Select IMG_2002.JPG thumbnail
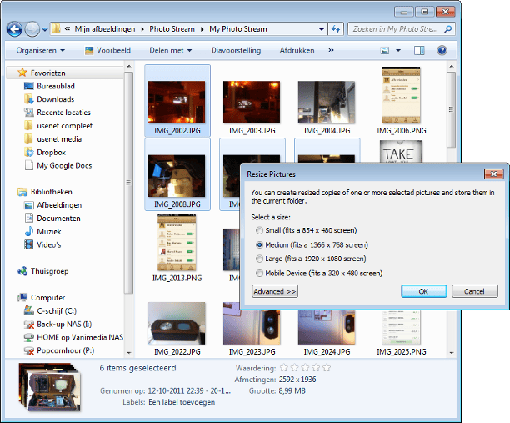The width and height of the screenshot is (510, 423). (x=177, y=101)
